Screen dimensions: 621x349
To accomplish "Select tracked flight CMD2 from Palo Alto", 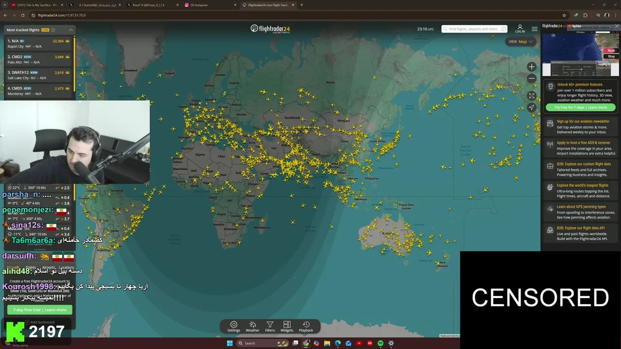I will pyautogui.click(x=38, y=59).
